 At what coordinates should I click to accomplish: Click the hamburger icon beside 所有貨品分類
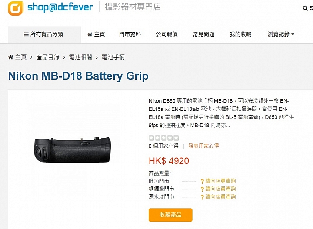[x=26, y=34]
